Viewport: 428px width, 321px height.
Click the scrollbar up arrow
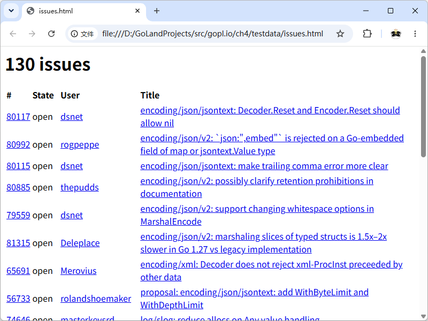[423, 51]
